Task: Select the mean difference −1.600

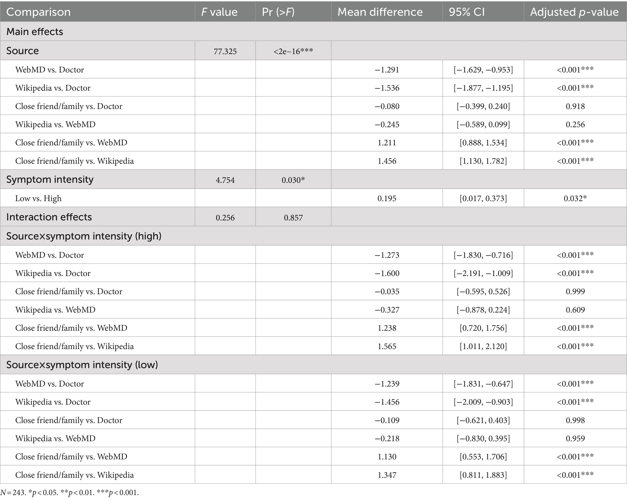Action: point(387,273)
